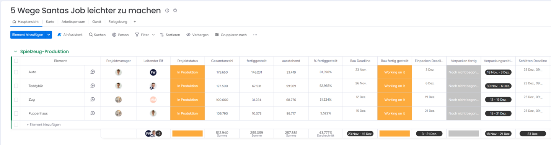The image size is (551, 145).
Task: Open the AI-Assistent tool
Action: click(x=70, y=35)
